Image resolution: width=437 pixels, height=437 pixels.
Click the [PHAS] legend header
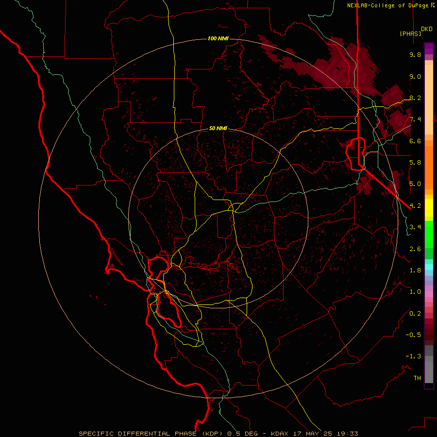tap(410, 34)
